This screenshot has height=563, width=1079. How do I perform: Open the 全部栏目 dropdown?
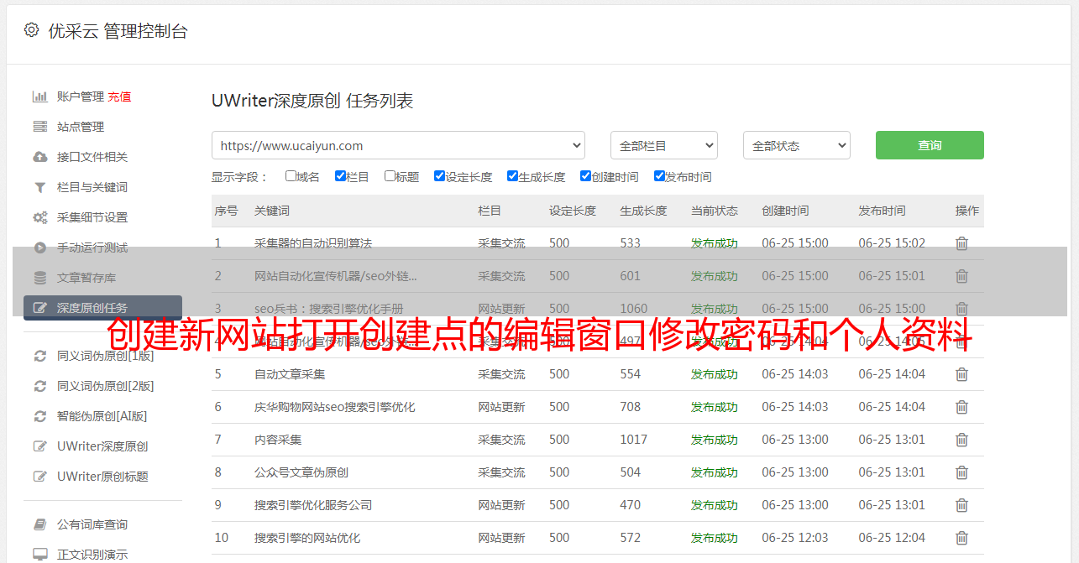pyautogui.click(x=663, y=145)
